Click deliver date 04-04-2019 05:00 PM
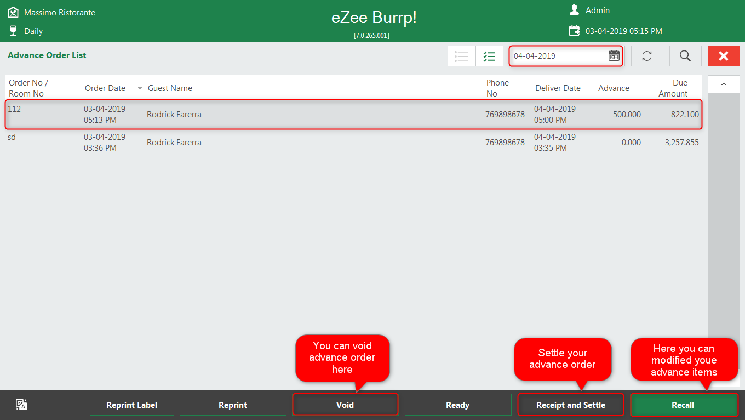The height and width of the screenshot is (420, 745). [x=555, y=115]
